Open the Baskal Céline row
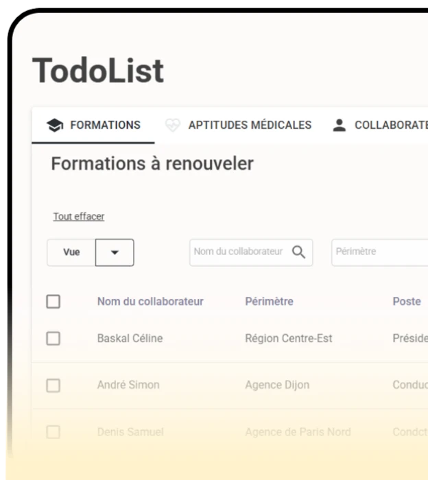This screenshot has width=428, height=480. click(x=130, y=338)
